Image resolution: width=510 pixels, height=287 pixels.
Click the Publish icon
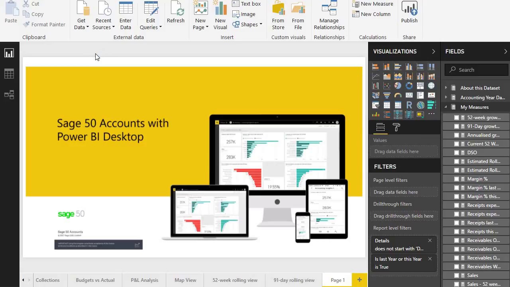click(409, 13)
